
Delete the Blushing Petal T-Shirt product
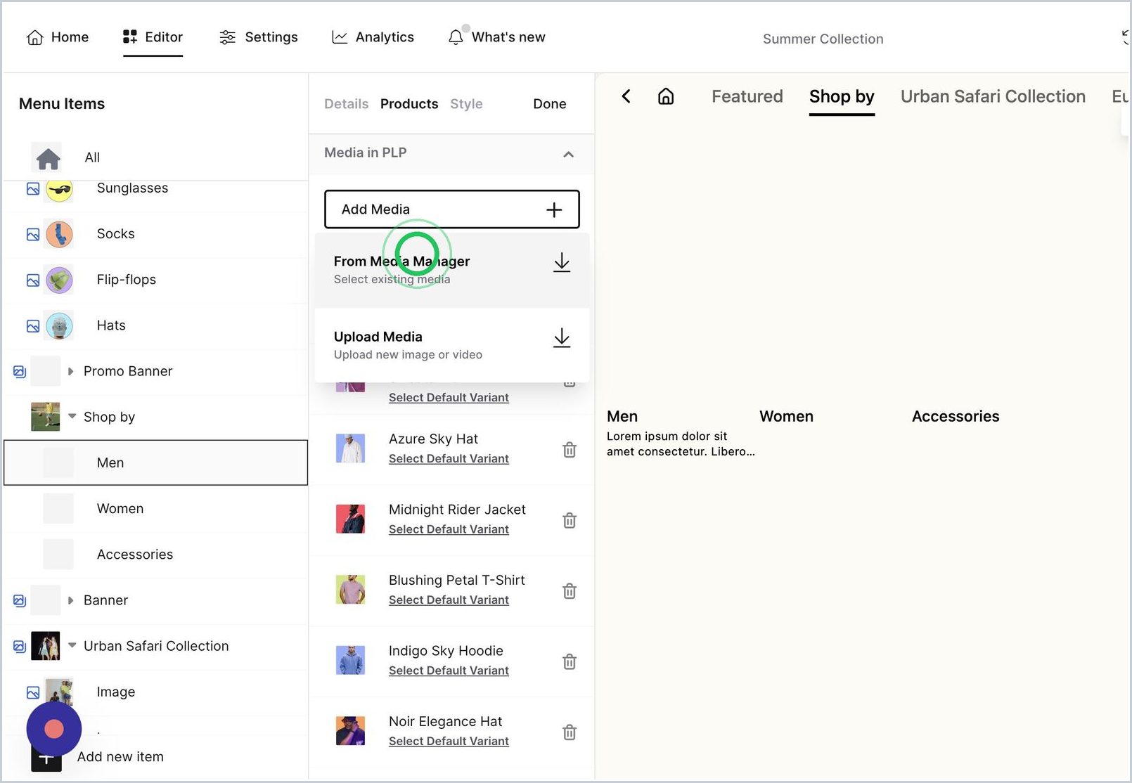click(x=570, y=591)
